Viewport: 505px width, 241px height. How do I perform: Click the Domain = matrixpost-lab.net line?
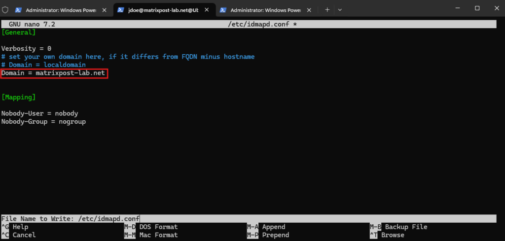pyautogui.click(x=53, y=73)
